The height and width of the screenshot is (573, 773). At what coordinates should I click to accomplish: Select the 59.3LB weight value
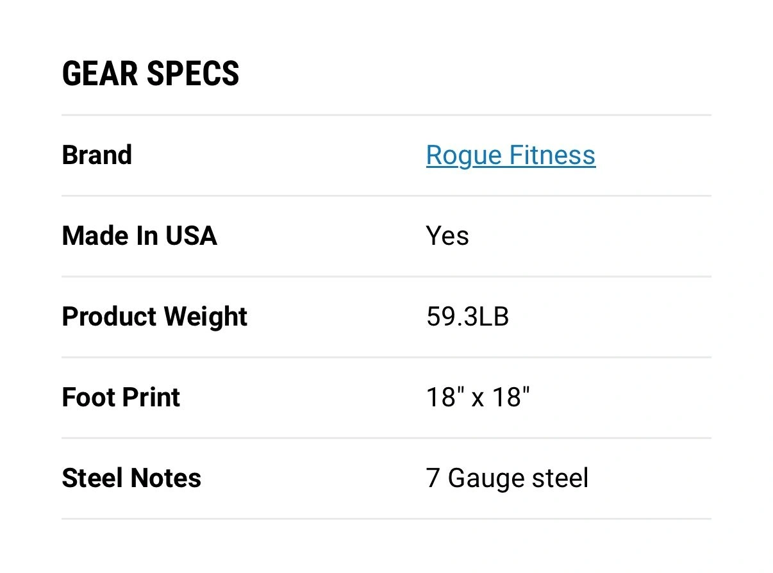pos(467,317)
